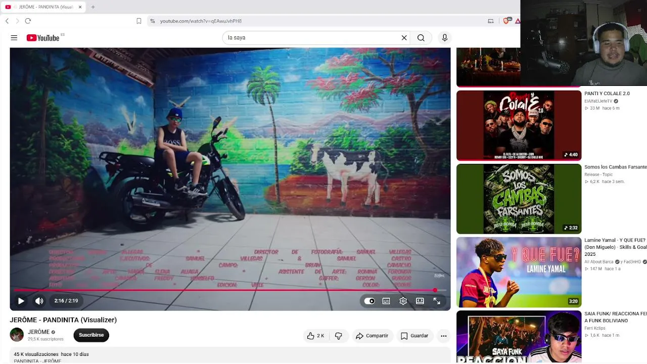Image resolution: width=647 pixels, height=364 pixels.
Task: Play the paused video
Action: point(21,301)
